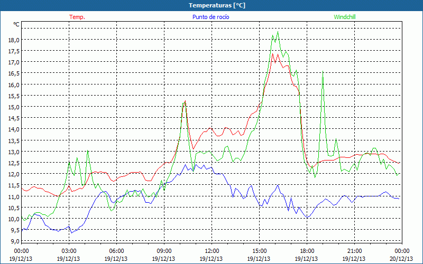The width and height of the screenshot is (423, 264).
Task: Click the 18:00 time axis label
Action: [307, 251]
